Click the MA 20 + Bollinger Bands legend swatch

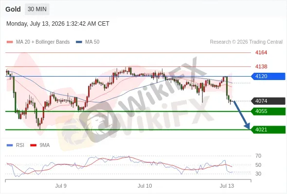coord(10,42)
